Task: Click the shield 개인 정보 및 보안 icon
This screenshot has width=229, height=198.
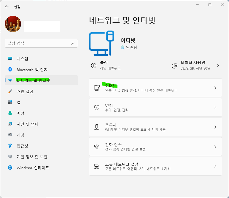Action: (10, 157)
